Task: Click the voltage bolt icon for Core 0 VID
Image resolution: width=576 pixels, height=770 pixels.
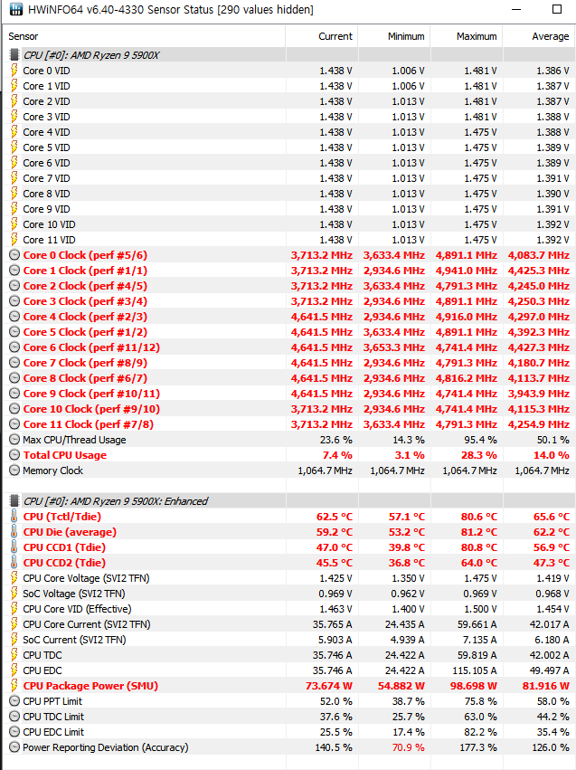Action: pos(14,71)
